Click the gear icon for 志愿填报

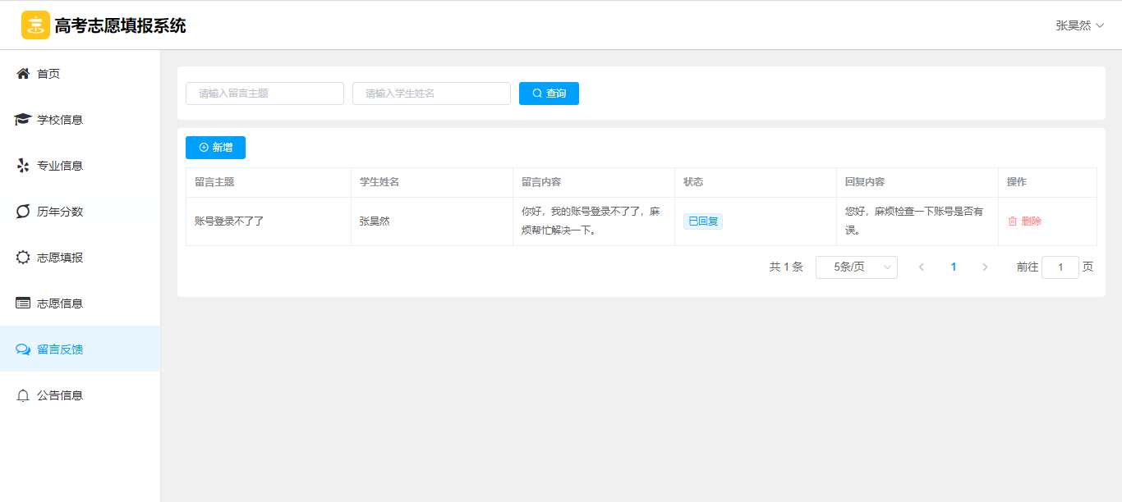[x=23, y=258]
